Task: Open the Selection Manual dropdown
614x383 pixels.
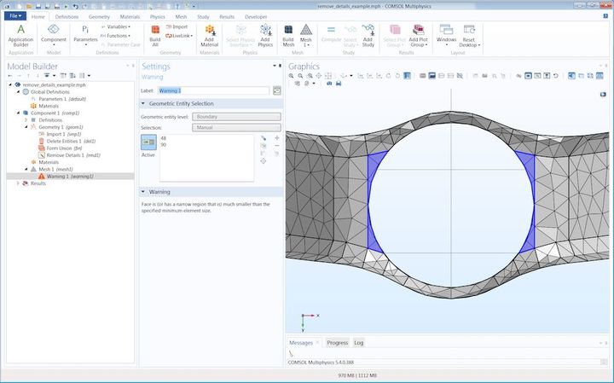Action: tap(236, 128)
